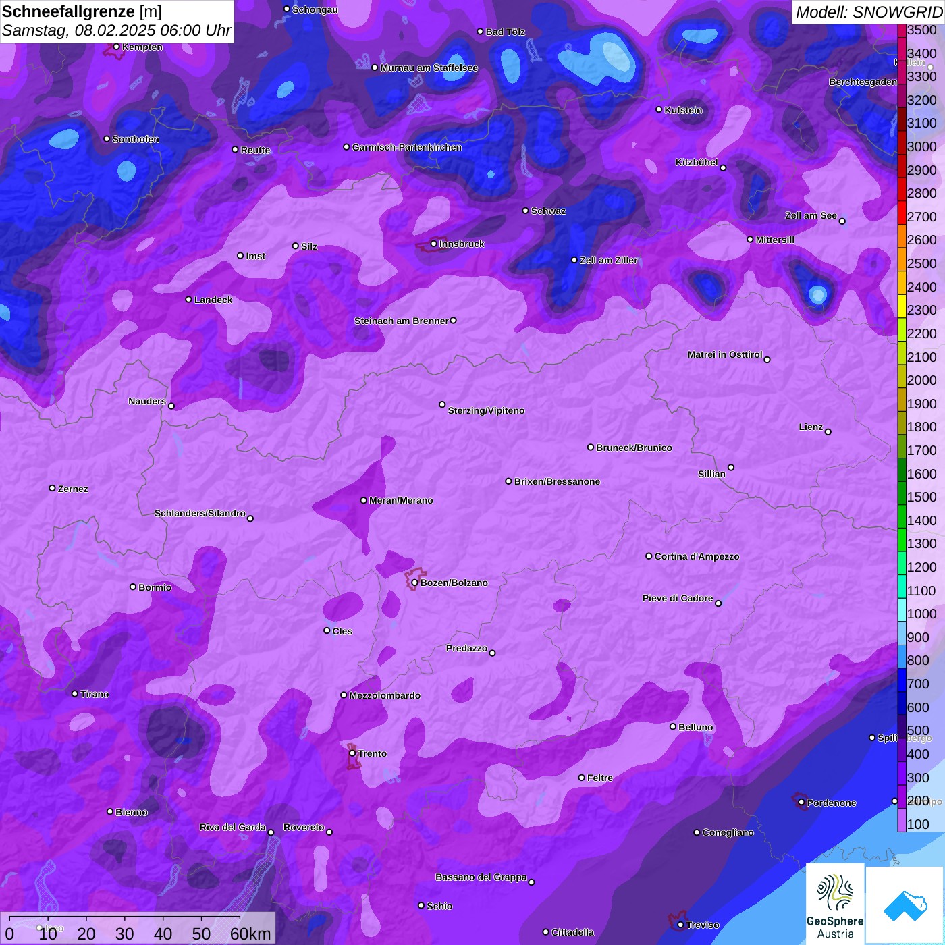945x945 pixels.
Task: Click the date Samstag, 08.02.2025 06:00 Uhr
Action: [117, 30]
